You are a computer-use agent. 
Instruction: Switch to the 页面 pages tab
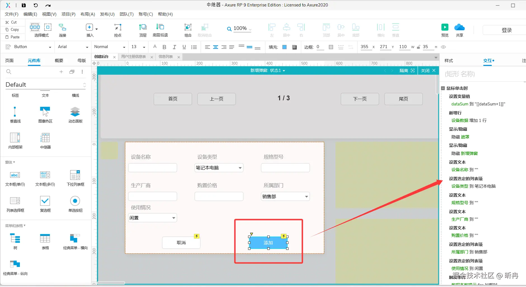(x=9, y=60)
